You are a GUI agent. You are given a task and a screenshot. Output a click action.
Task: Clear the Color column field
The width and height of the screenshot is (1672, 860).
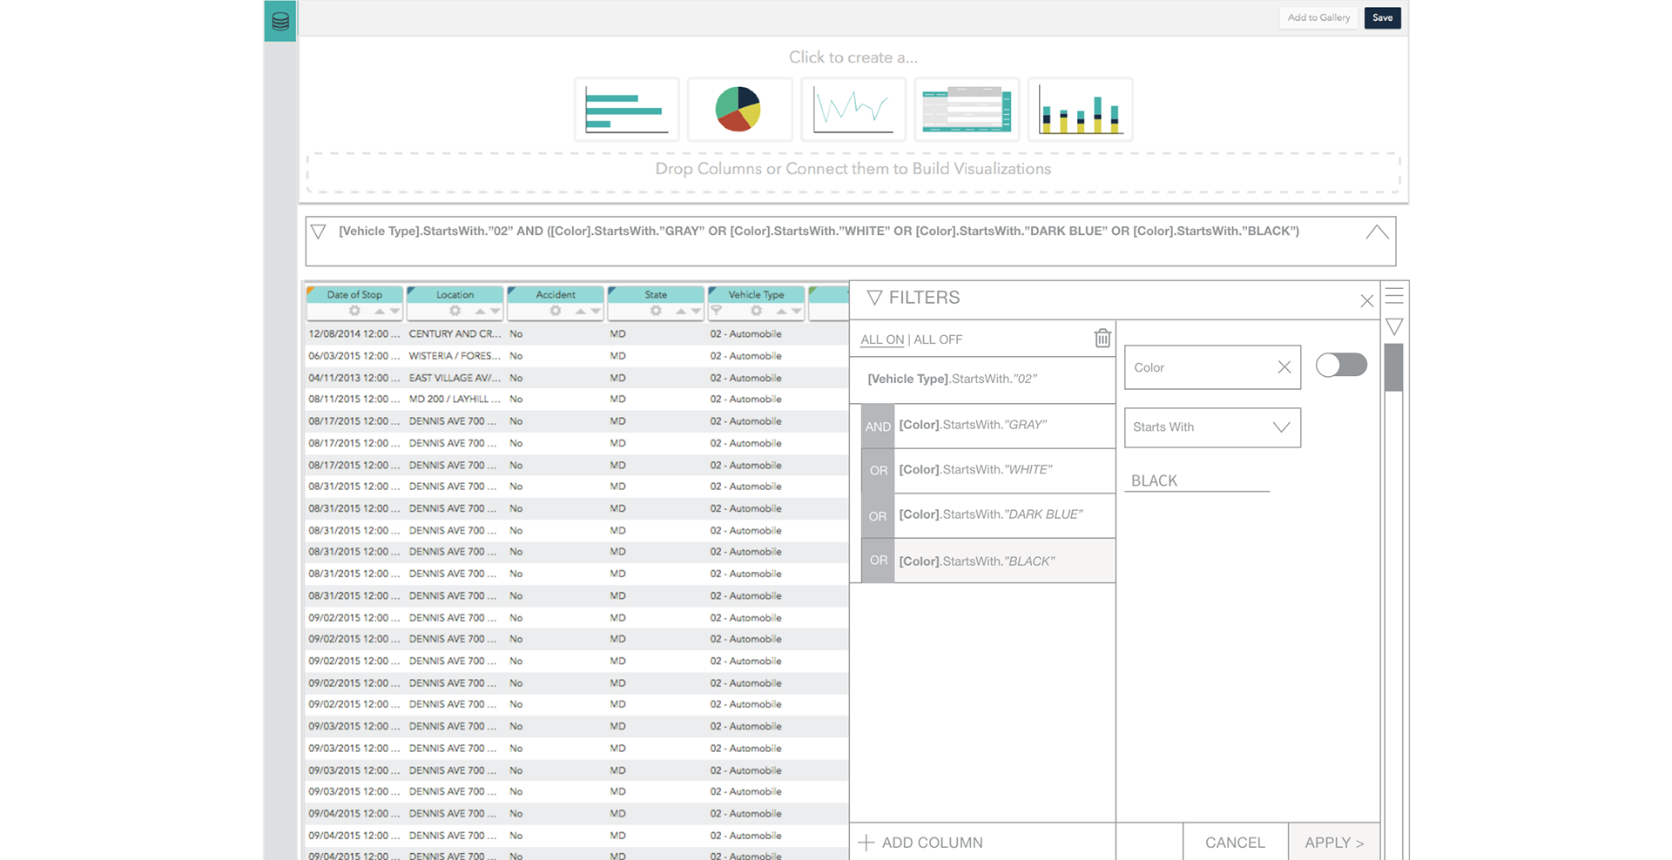[1284, 367]
